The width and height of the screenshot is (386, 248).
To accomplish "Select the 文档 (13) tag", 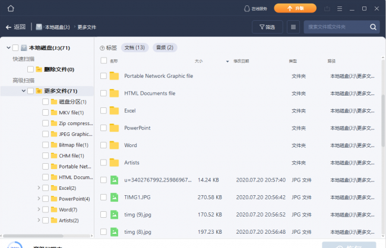I will pyautogui.click(x=135, y=47).
